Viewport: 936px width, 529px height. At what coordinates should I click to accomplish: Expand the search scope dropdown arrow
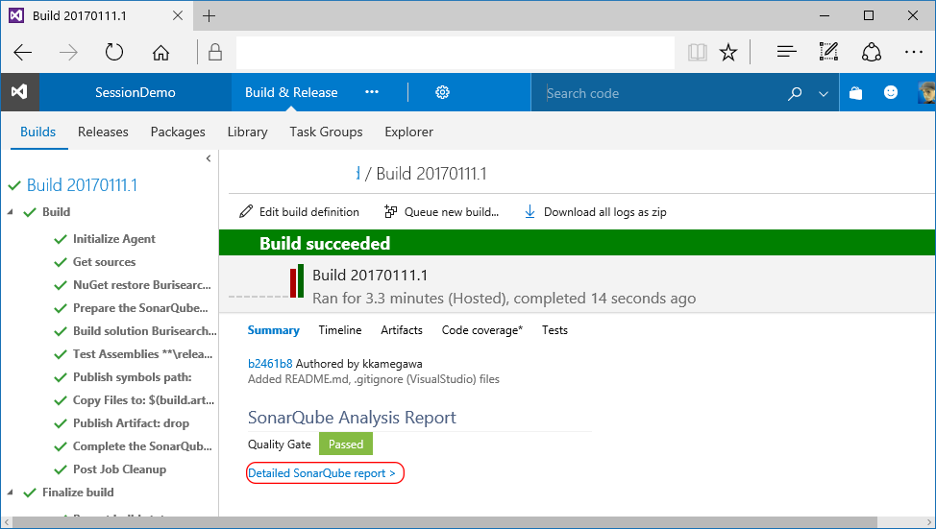[x=824, y=94]
